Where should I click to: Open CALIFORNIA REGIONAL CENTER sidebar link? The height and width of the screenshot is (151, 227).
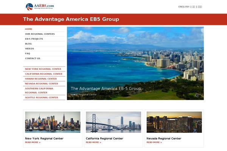pos(44,74)
